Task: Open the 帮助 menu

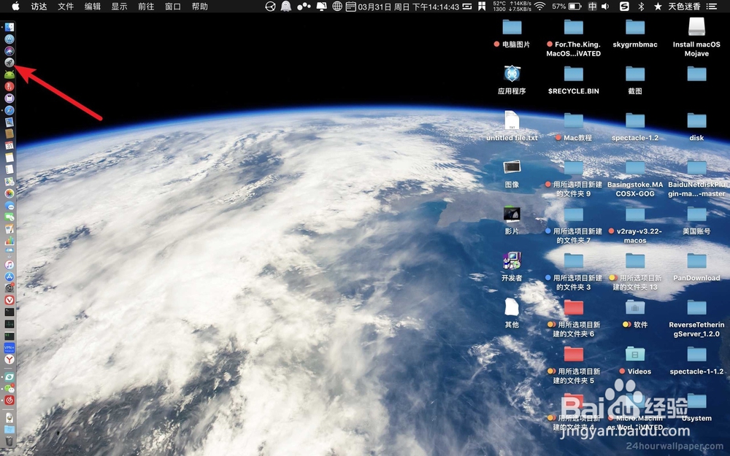Action: pos(200,7)
